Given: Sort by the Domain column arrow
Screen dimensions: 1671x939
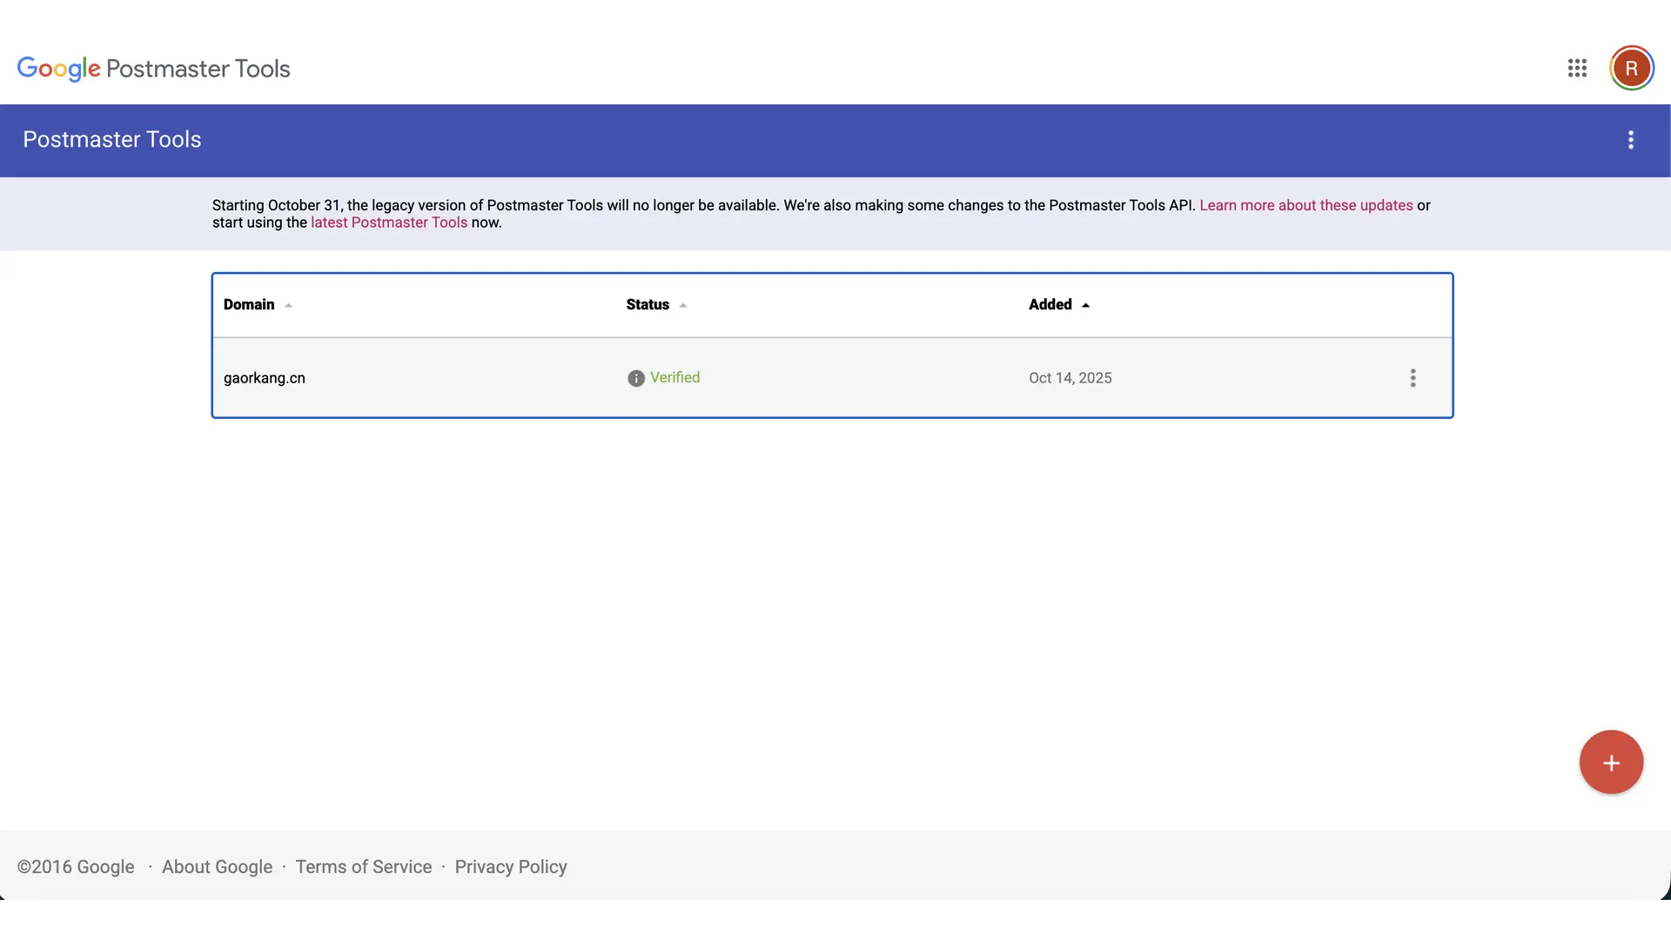Looking at the screenshot, I should point(289,305).
